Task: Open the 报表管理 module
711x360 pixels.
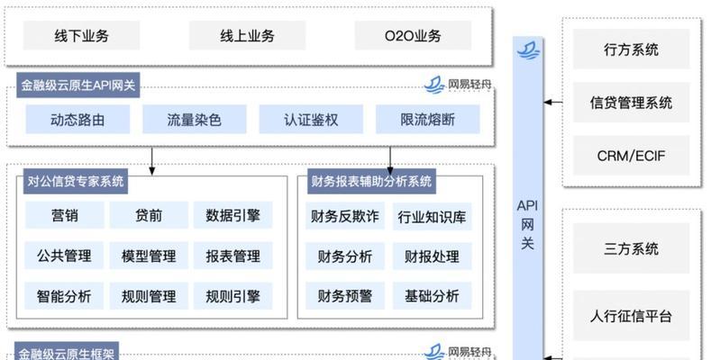Action: (233, 256)
